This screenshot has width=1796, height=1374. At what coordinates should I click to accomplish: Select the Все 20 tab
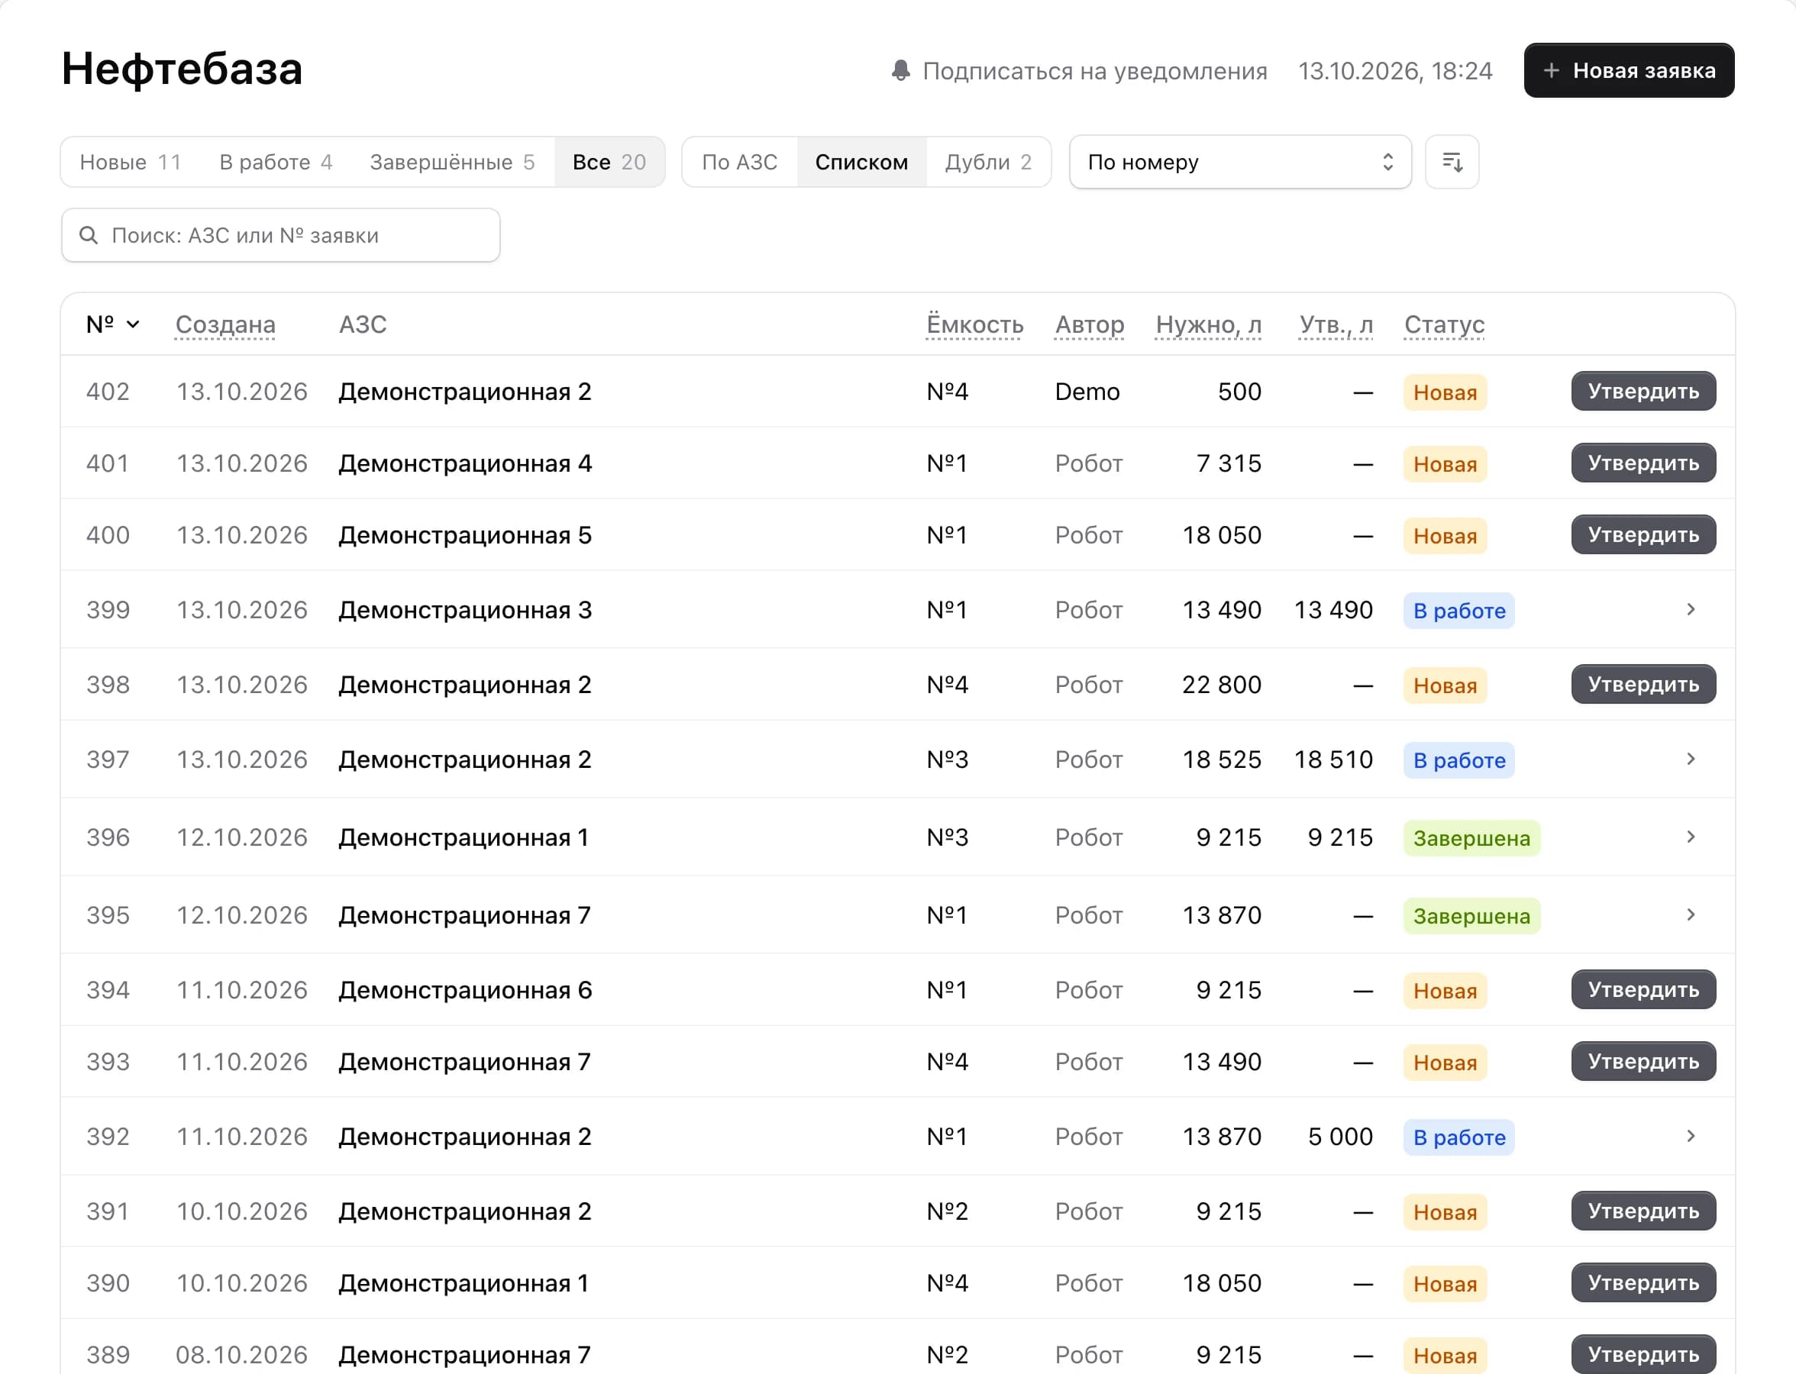[x=609, y=162]
